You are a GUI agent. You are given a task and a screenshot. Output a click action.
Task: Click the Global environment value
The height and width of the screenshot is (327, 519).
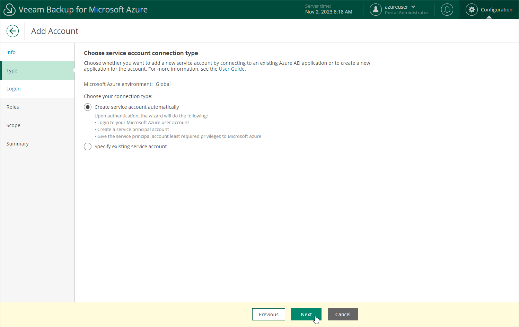163,84
